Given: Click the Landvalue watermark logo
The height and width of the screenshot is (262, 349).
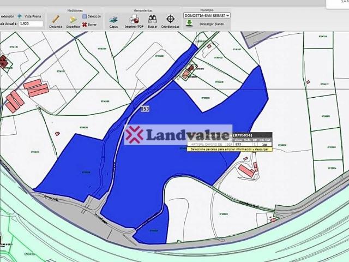Looking at the screenshot, I should 178,135.
